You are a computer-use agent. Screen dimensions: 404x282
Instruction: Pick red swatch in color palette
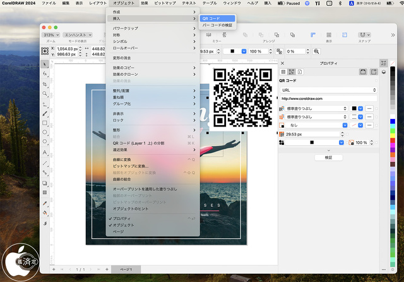pos(393,140)
